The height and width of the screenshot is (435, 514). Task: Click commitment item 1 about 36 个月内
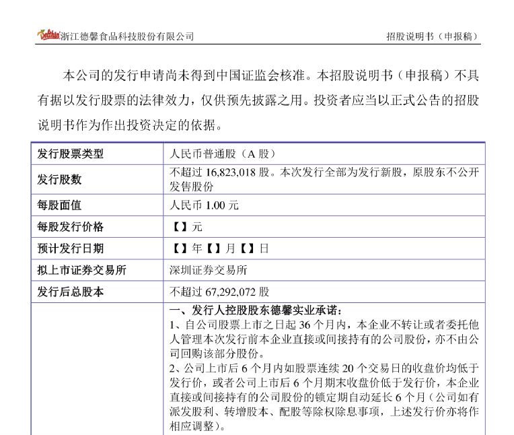(324, 339)
